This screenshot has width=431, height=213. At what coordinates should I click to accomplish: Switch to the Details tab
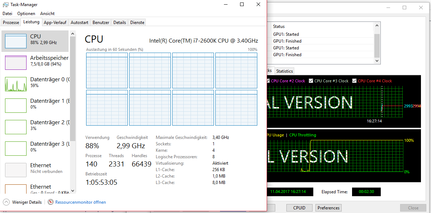pos(120,23)
